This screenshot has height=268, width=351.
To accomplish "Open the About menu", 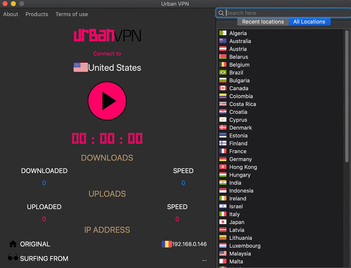I will point(10,14).
